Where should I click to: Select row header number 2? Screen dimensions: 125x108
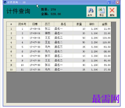[11, 33]
